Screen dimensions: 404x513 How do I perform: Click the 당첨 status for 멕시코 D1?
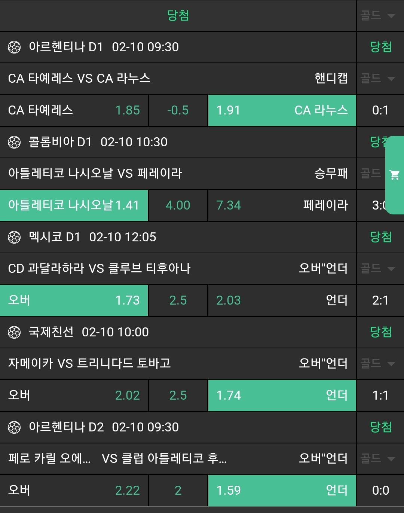click(x=380, y=237)
